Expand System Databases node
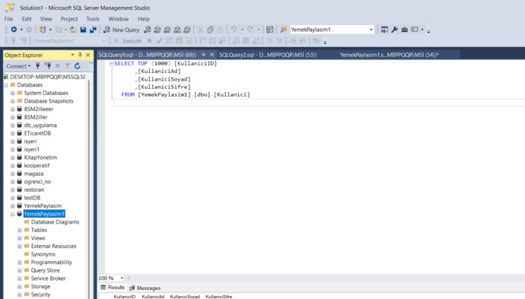This screenshot has height=299, width=525. click(12, 93)
